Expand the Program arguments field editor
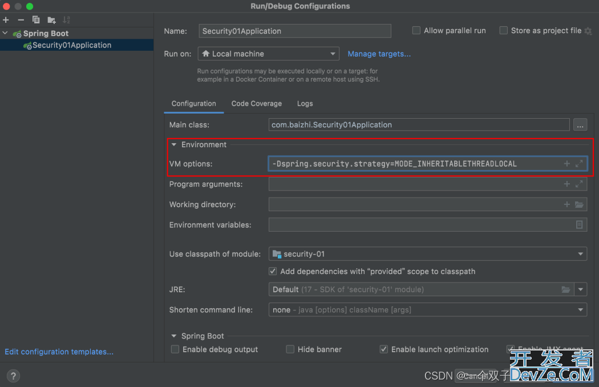The width and height of the screenshot is (599, 387). coord(579,184)
